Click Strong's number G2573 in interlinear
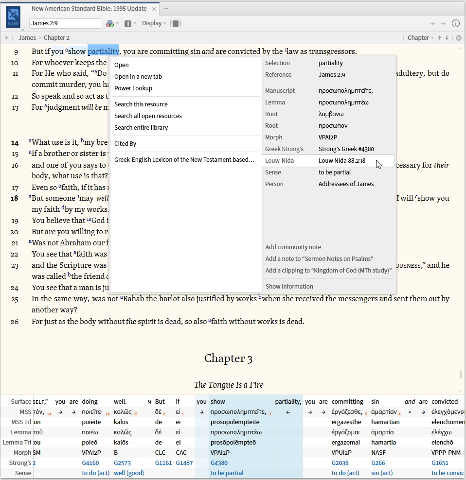466x480 pixels. pyautogui.click(x=122, y=463)
